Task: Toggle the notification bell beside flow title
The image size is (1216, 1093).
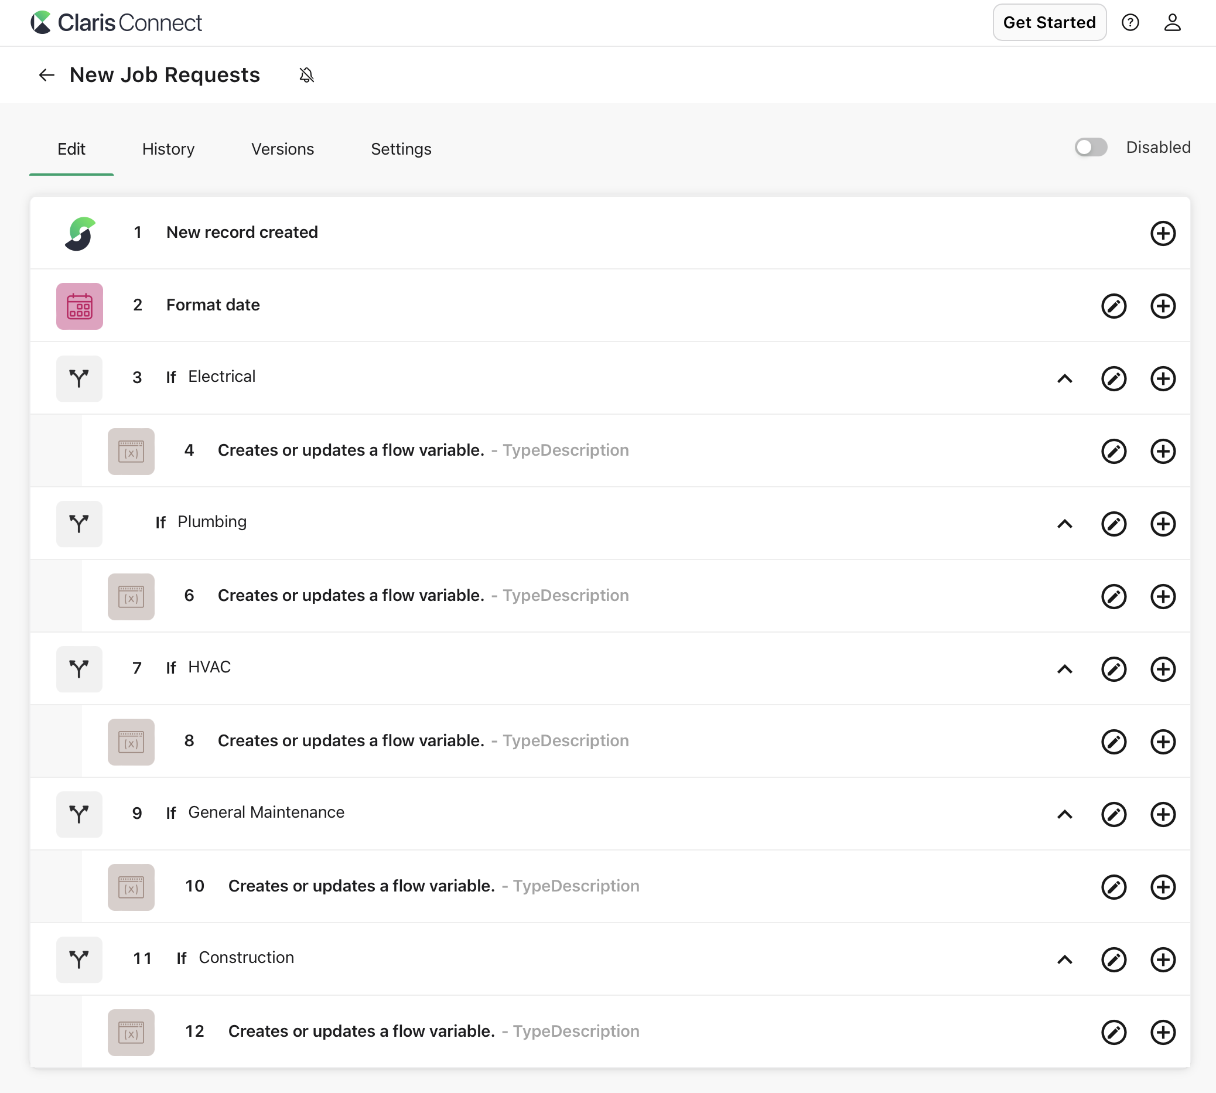Action: click(306, 74)
